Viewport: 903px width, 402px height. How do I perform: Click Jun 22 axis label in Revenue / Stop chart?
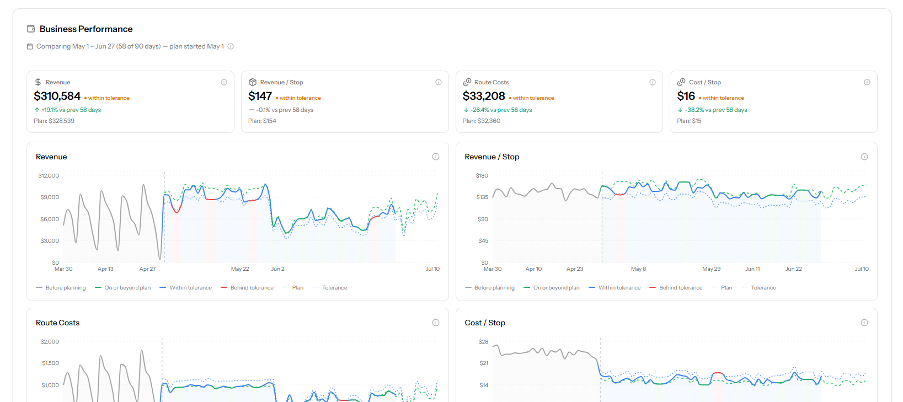pyautogui.click(x=794, y=269)
